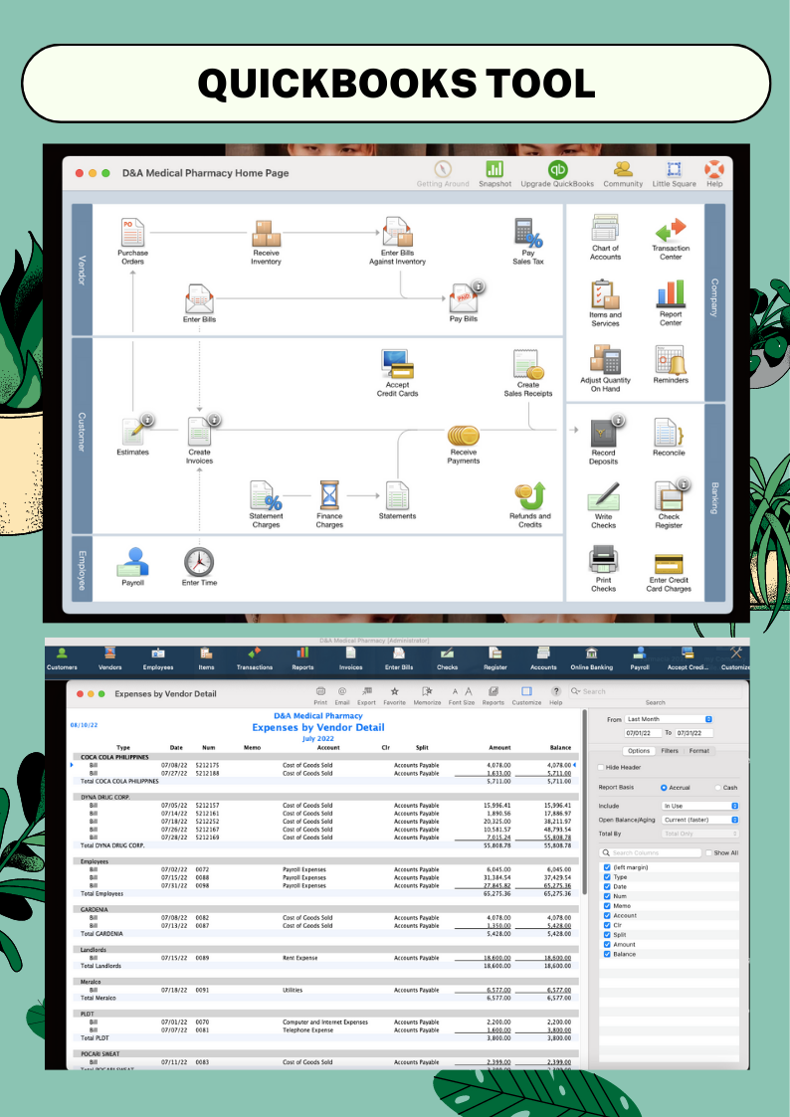Open the Estimates icon

[134, 432]
